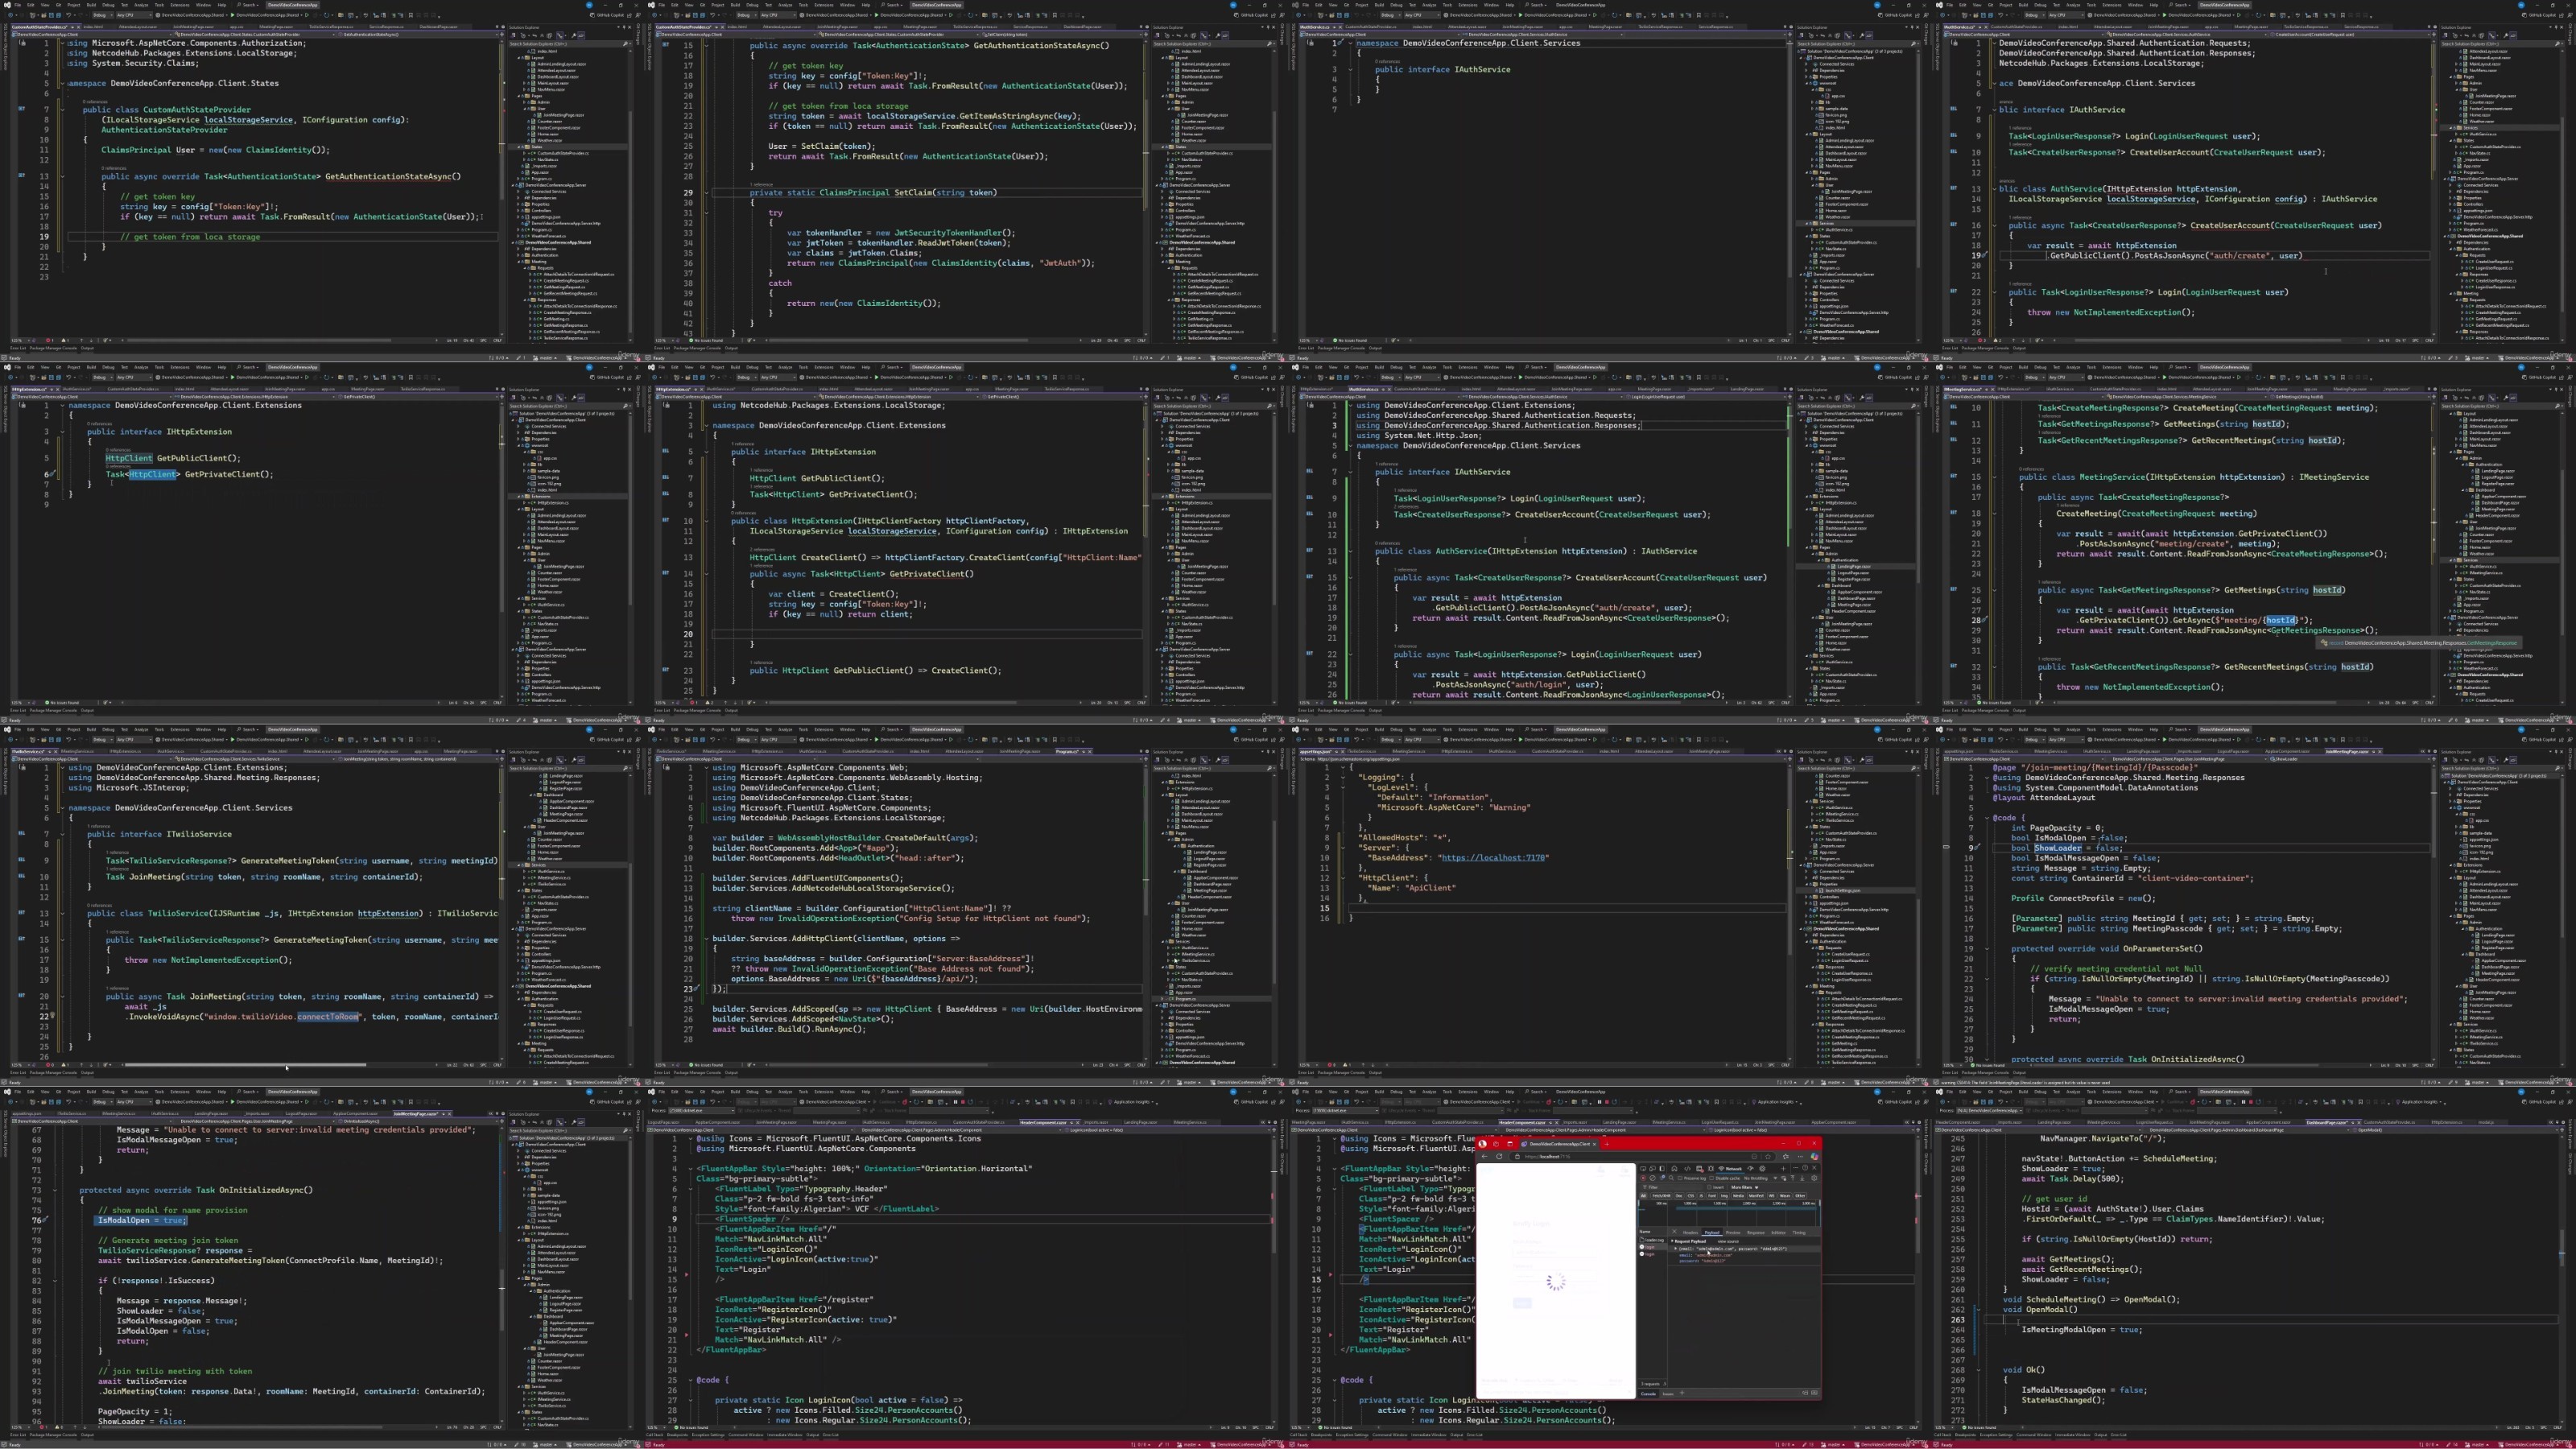Open a new browser tab with the plus icon
2576x1449 pixels.
[1607, 1144]
